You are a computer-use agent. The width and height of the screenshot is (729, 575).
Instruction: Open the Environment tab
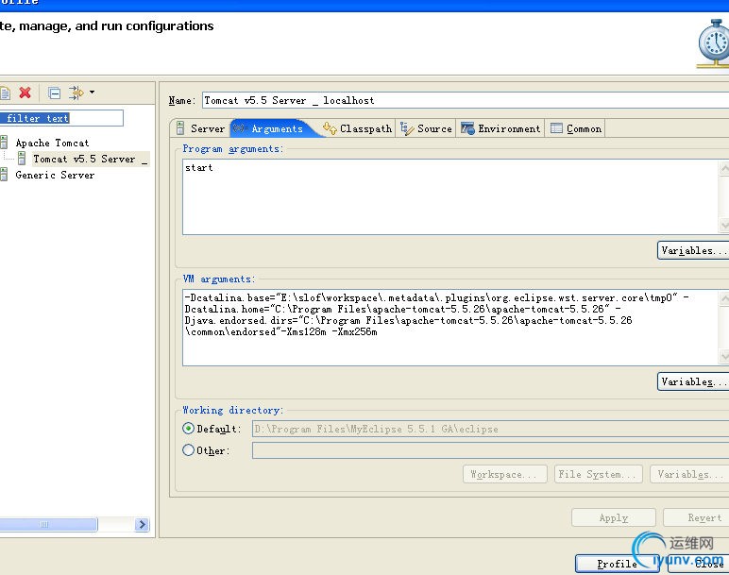(x=500, y=128)
